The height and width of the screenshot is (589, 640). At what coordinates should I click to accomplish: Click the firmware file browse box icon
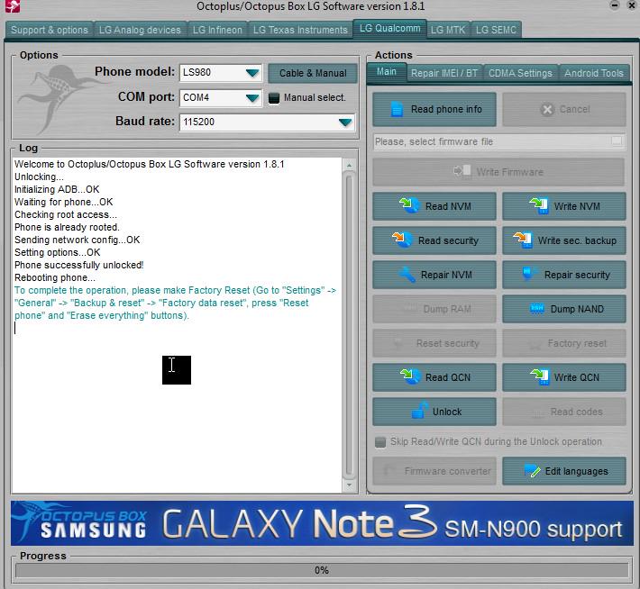pyautogui.click(x=617, y=140)
